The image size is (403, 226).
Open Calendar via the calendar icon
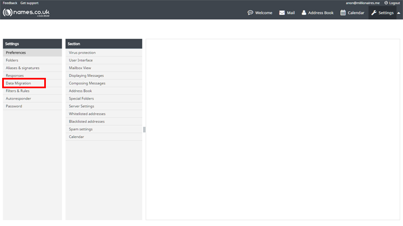[x=343, y=13]
